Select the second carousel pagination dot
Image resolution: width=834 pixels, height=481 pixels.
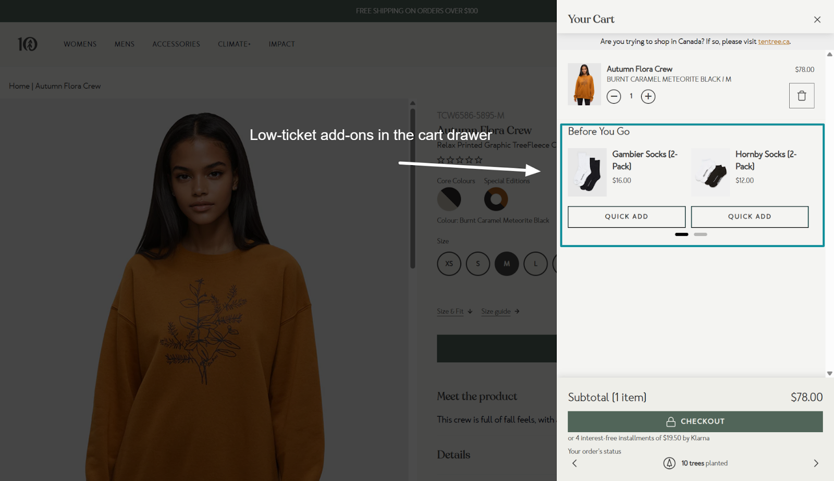coord(701,235)
